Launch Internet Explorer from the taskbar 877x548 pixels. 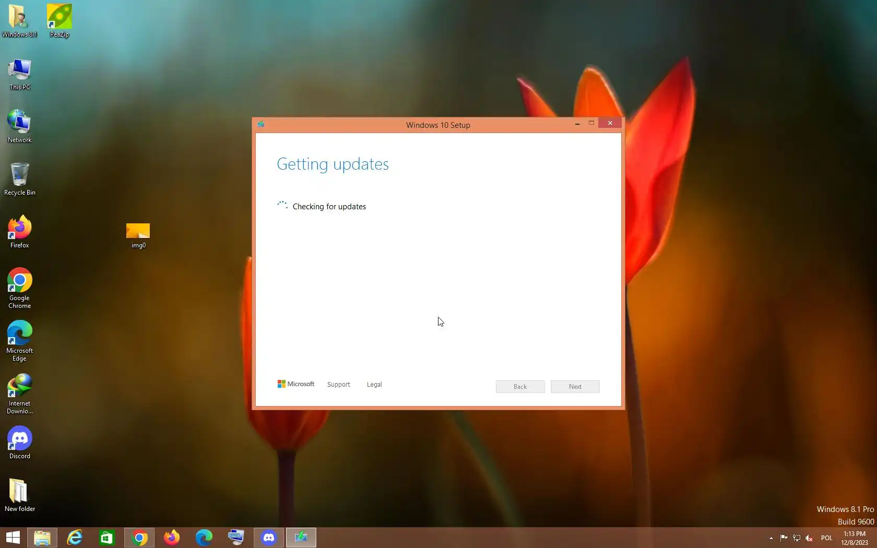click(75, 538)
